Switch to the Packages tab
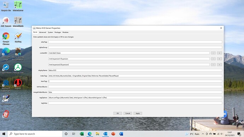The height and width of the screenshot is (137, 244). pos(58,32)
